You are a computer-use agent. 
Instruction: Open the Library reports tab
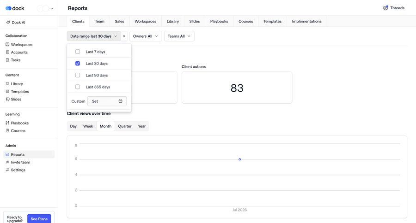tap(173, 22)
